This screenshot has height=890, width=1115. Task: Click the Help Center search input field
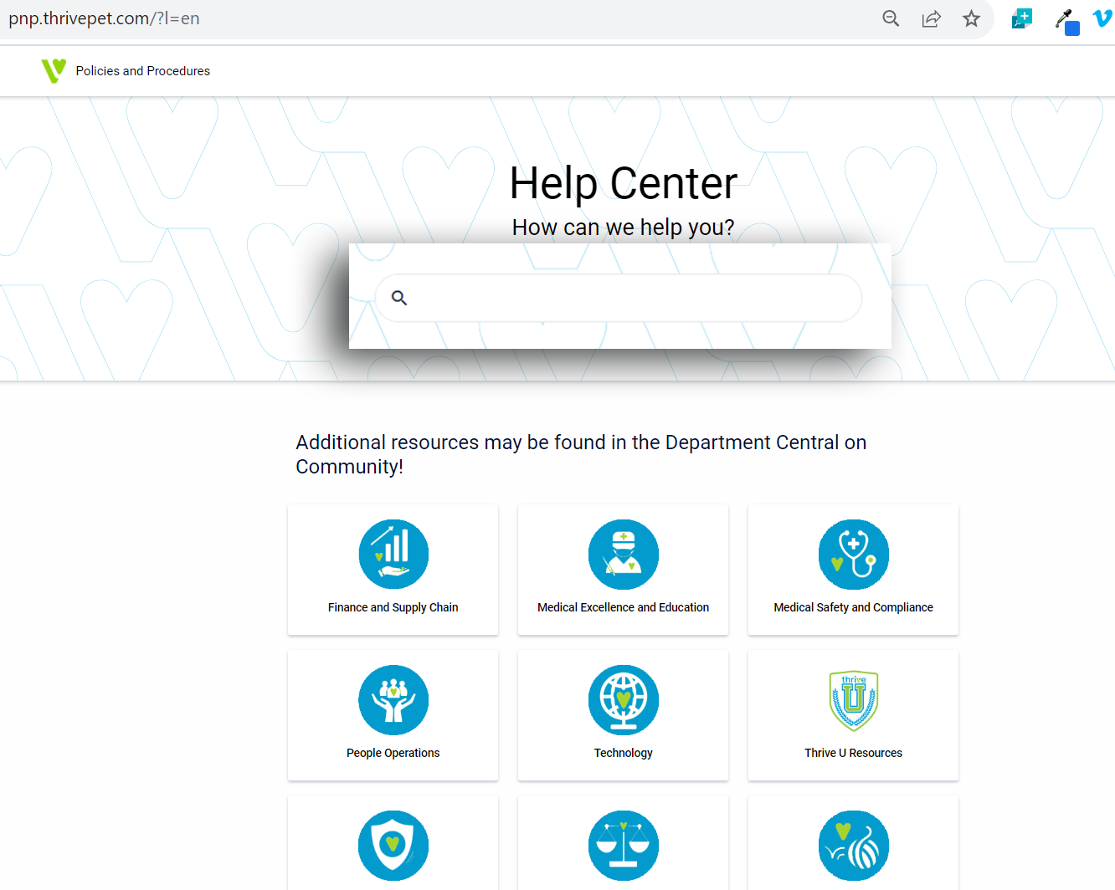tap(628, 298)
